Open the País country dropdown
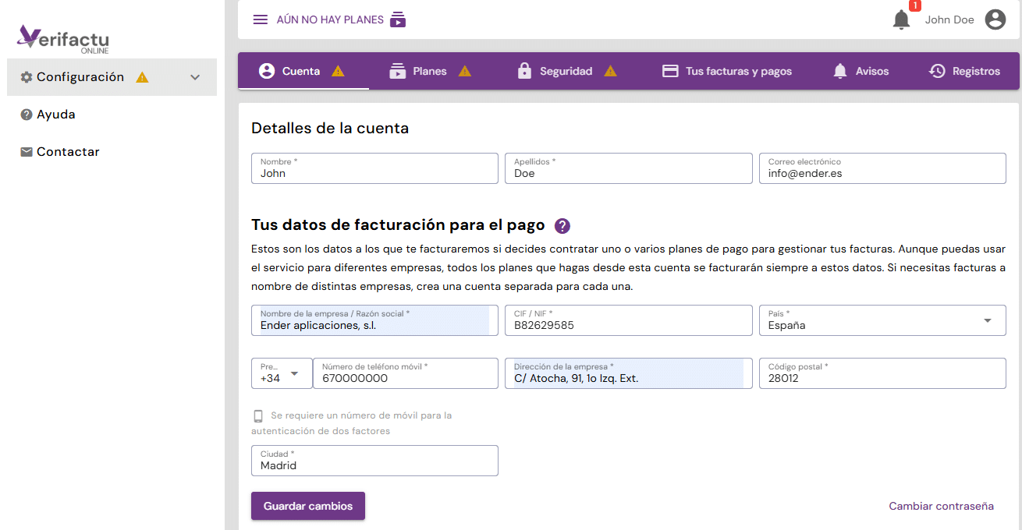Viewport: 1022px width, 530px height. pos(882,320)
